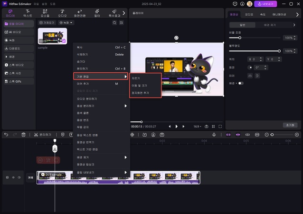This screenshot has width=303, height=214.
Task: Click the snowflake freeze-frame icon
Action: [132, 135]
